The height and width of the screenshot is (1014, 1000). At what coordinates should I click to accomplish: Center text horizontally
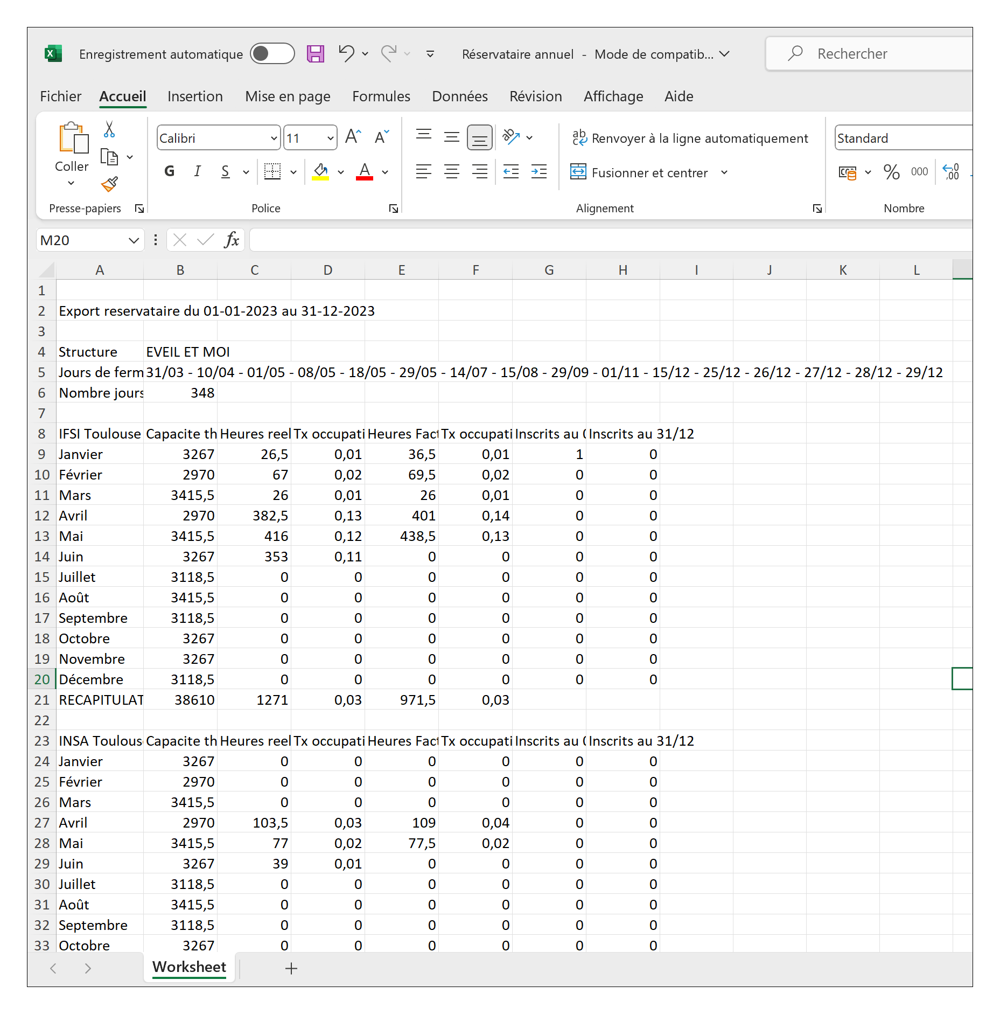coord(452,172)
